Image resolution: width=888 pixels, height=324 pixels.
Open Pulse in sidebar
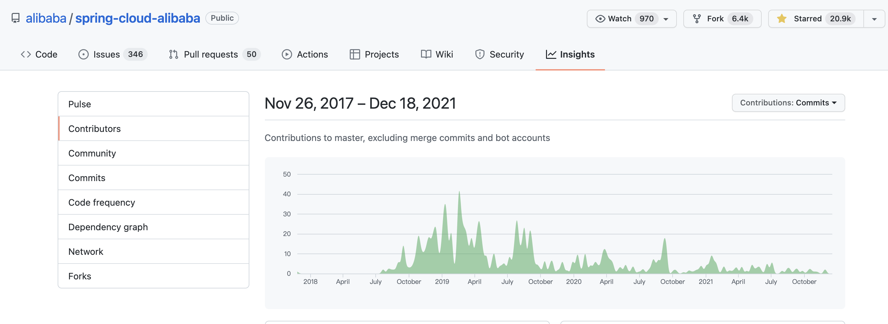pos(154,104)
